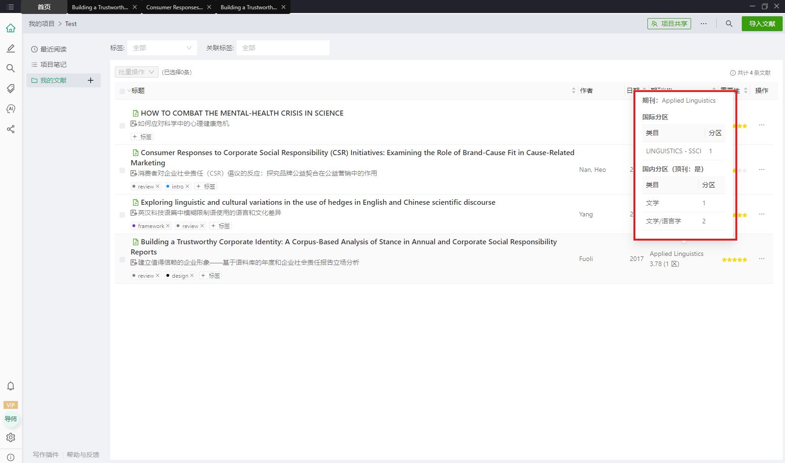This screenshot has width=785, height=463.
Task: Open PDF icon of Exploring linguistic paper
Action: click(135, 202)
